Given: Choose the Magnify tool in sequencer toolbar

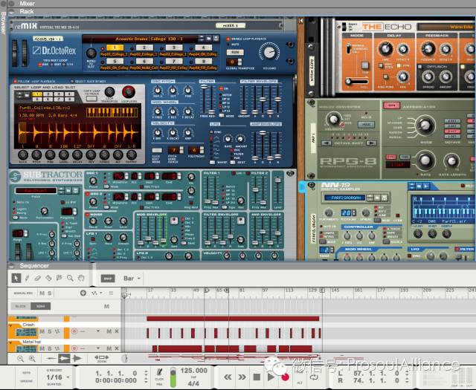Looking at the screenshot, I should [69, 278].
